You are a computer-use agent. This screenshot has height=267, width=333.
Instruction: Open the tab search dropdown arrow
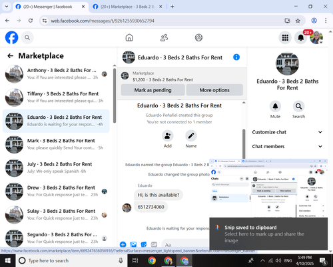pyautogui.click(x=7, y=7)
